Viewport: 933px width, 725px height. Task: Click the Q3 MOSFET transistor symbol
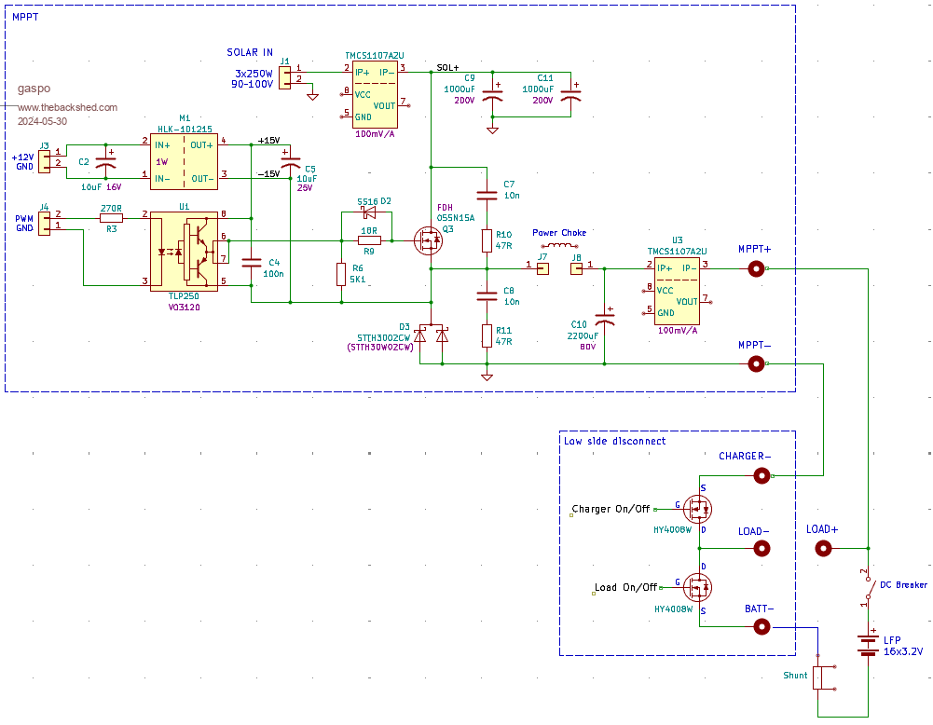429,241
